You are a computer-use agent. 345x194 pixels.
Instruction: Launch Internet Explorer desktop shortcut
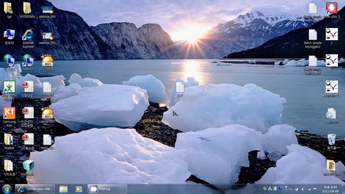coord(28,34)
